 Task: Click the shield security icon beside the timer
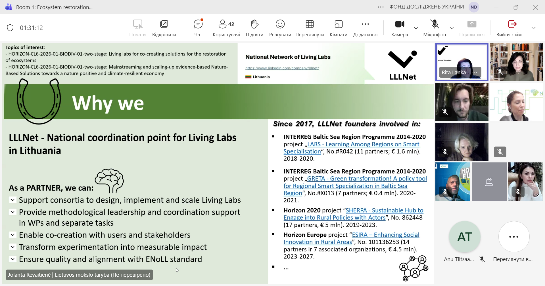point(10,28)
